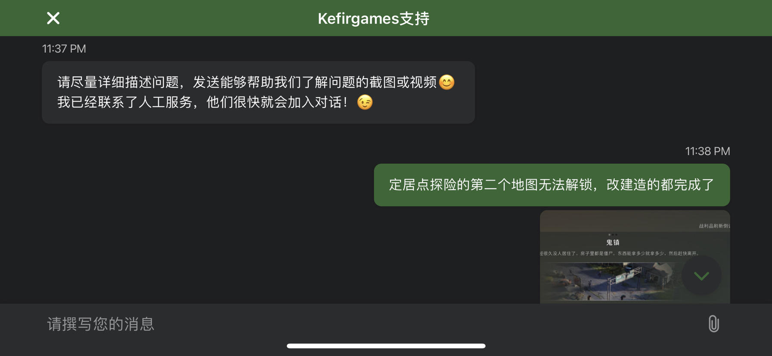Tap the winking emoji in bot message
The width and height of the screenshot is (772, 356).
click(365, 102)
